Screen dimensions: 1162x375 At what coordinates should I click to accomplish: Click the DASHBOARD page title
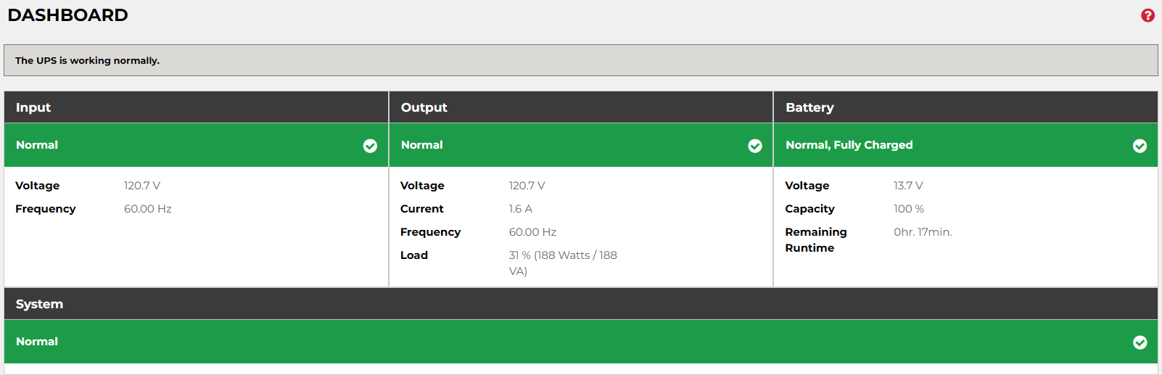(x=67, y=15)
